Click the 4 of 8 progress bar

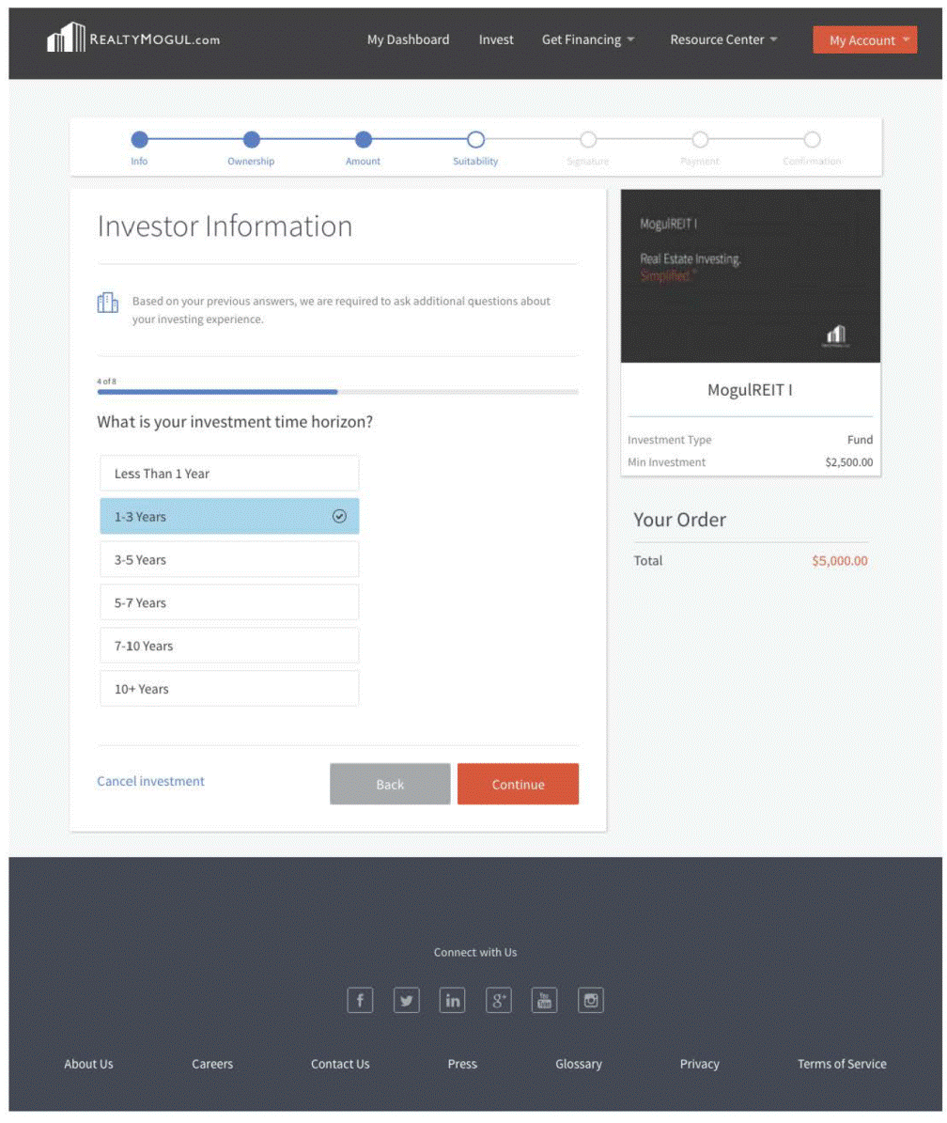point(337,391)
